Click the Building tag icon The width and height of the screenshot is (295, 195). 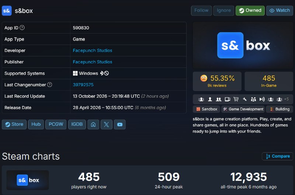(272, 109)
